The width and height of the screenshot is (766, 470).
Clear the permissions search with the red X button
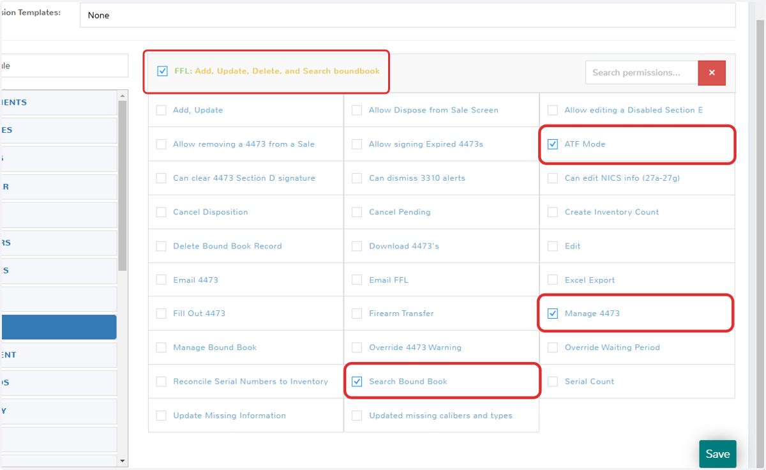[x=712, y=73]
